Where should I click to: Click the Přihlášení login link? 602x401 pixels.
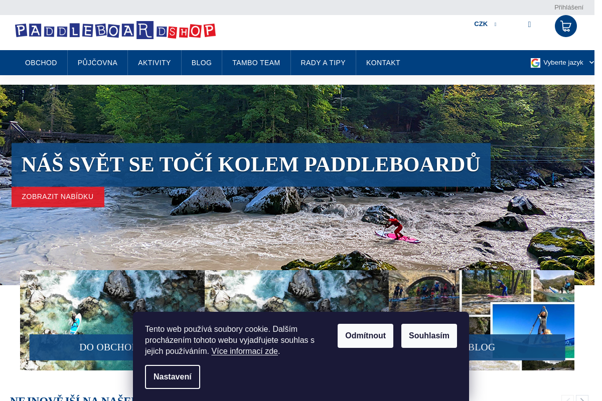pos(569,8)
